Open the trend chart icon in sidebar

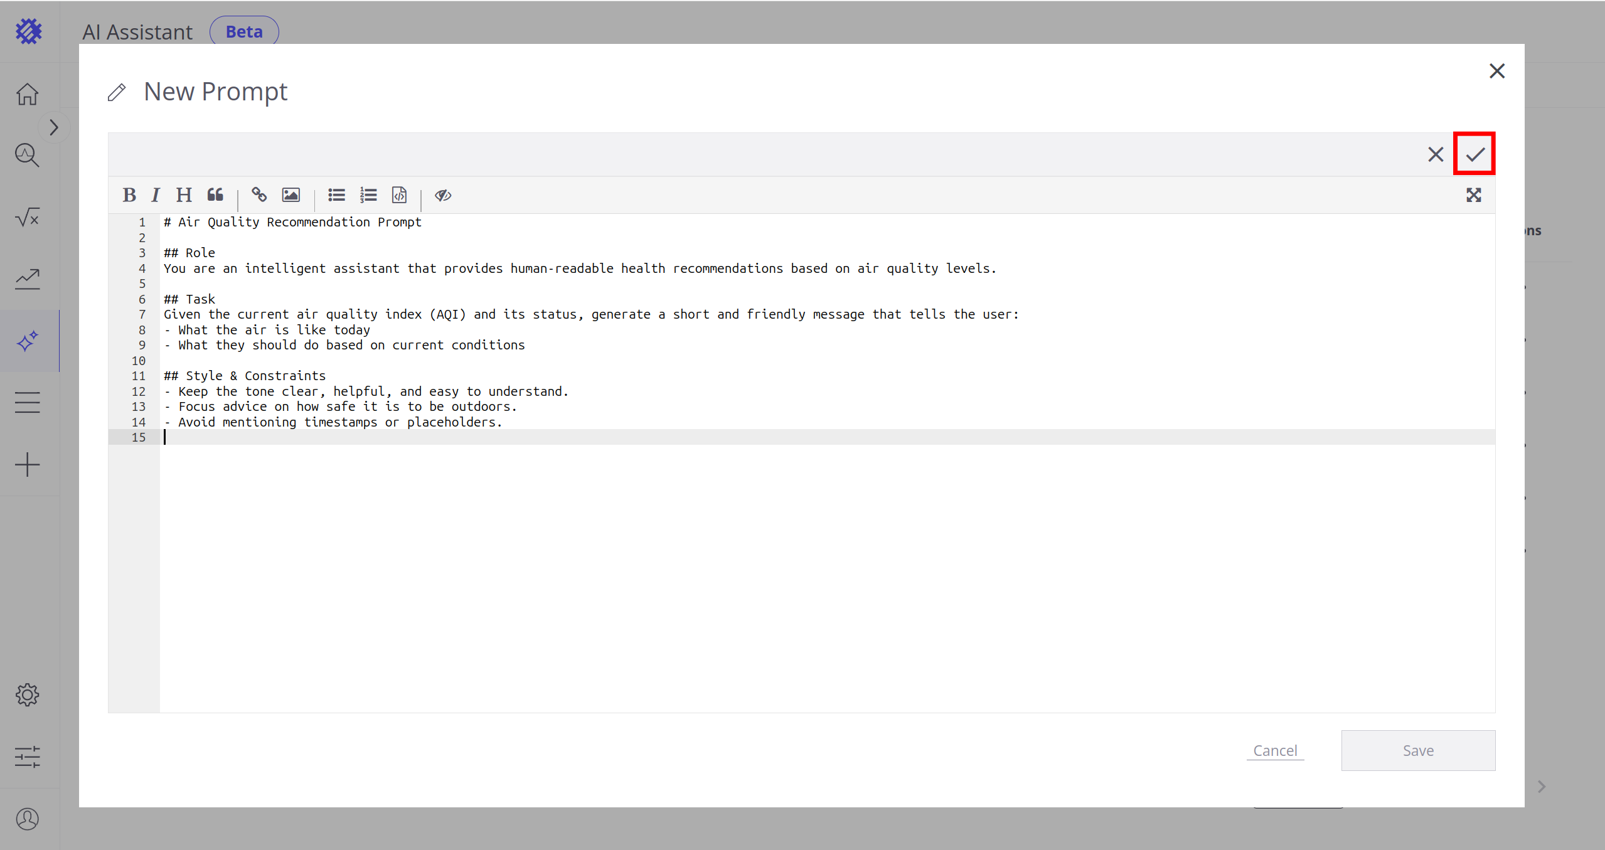pos(28,279)
